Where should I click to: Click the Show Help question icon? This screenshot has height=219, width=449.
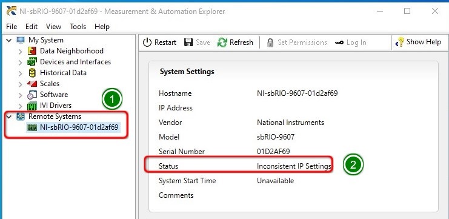(x=399, y=42)
